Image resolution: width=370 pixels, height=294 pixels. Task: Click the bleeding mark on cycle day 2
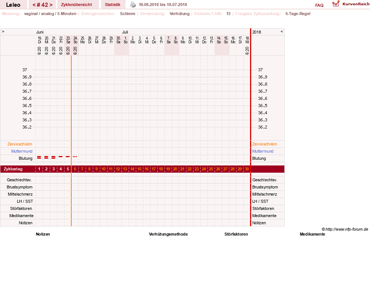click(46, 157)
